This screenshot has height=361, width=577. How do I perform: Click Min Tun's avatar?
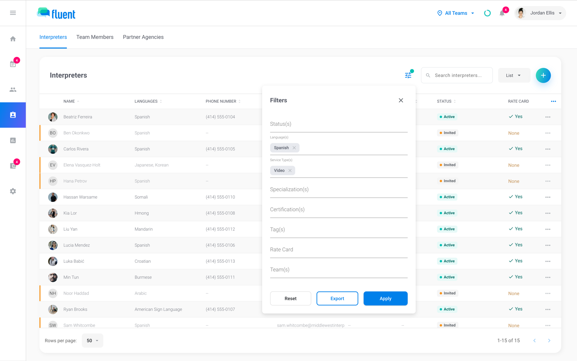point(52,277)
